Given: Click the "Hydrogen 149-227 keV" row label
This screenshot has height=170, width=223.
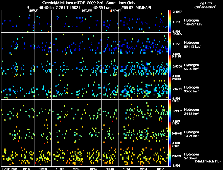Looking at the screenshot, I should point(193,22).
